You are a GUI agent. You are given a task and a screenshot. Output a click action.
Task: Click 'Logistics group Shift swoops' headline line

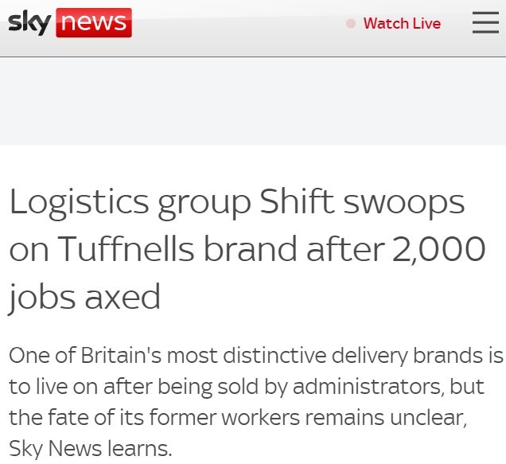coord(237,202)
